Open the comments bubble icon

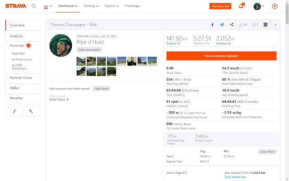point(255,24)
